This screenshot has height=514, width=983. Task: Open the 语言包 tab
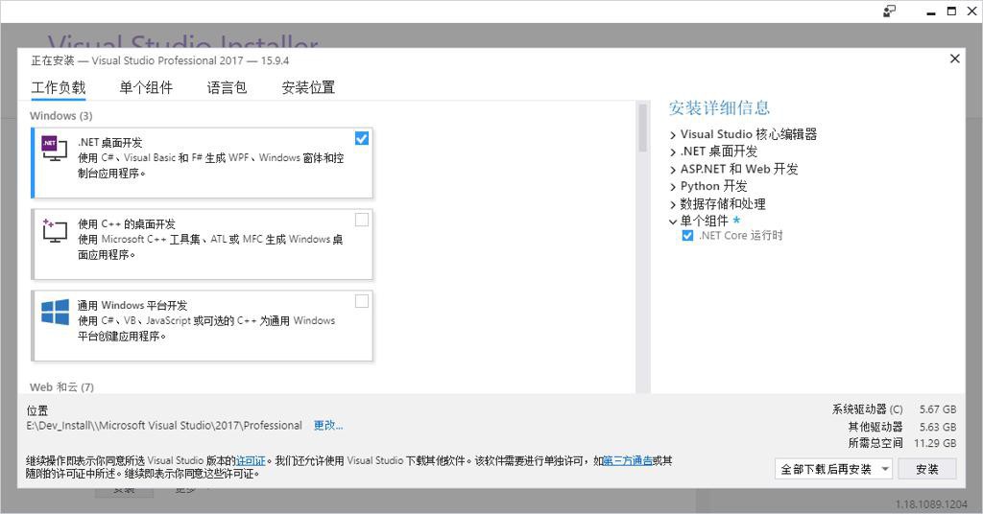tap(227, 87)
